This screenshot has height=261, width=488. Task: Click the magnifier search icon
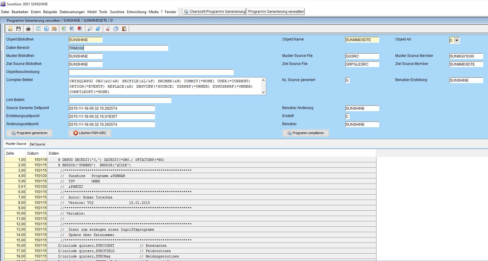(x=90, y=29)
